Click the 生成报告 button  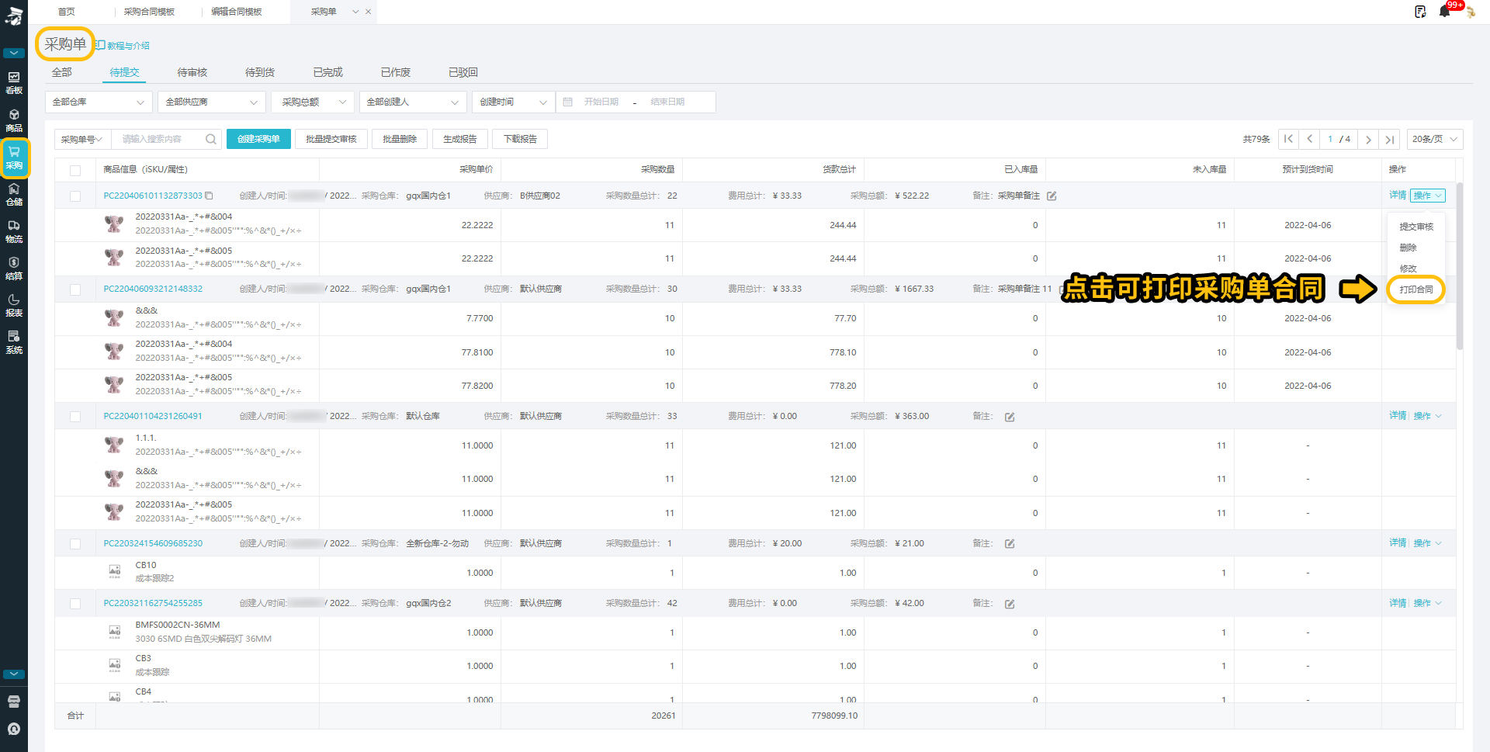click(x=460, y=139)
